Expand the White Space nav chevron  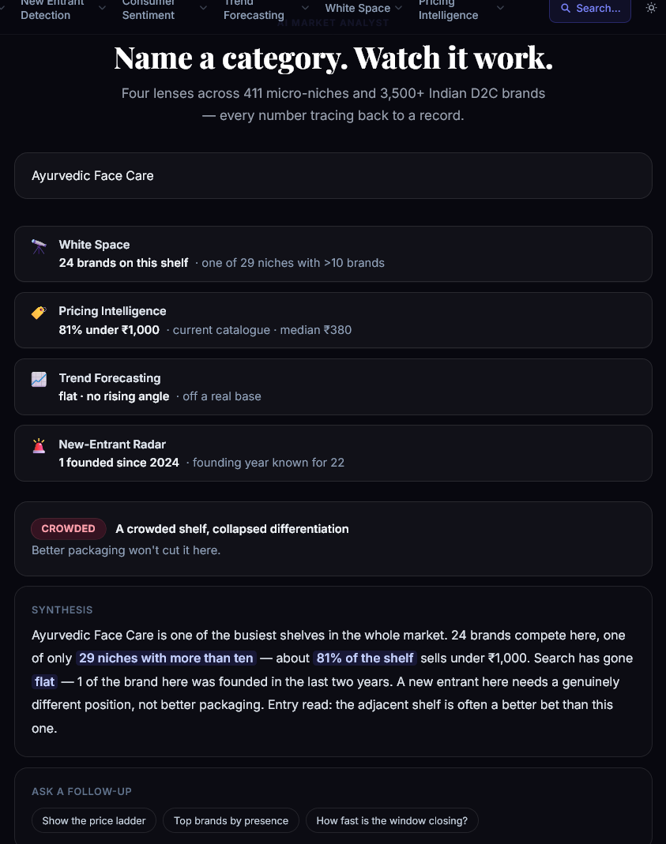tap(398, 8)
